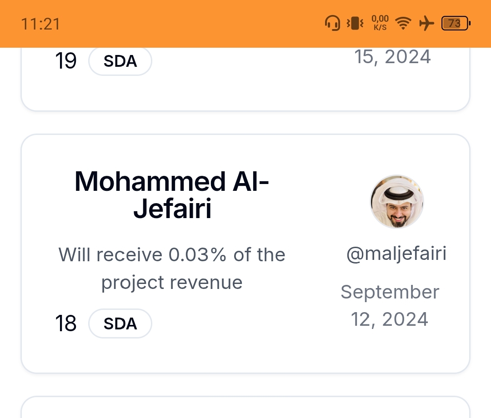The height and width of the screenshot is (418, 491).
Task: Click the SDA badge next to 19
Action: click(x=120, y=61)
